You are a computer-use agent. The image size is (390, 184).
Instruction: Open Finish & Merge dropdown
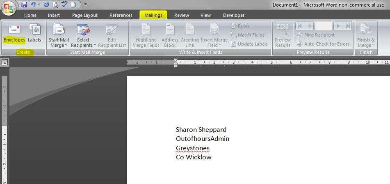[366, 35]
